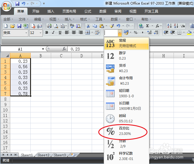This screenshot has width=194, height=164.
Task: Click the Paste clipboard icon
Action: tap(102, 26)
